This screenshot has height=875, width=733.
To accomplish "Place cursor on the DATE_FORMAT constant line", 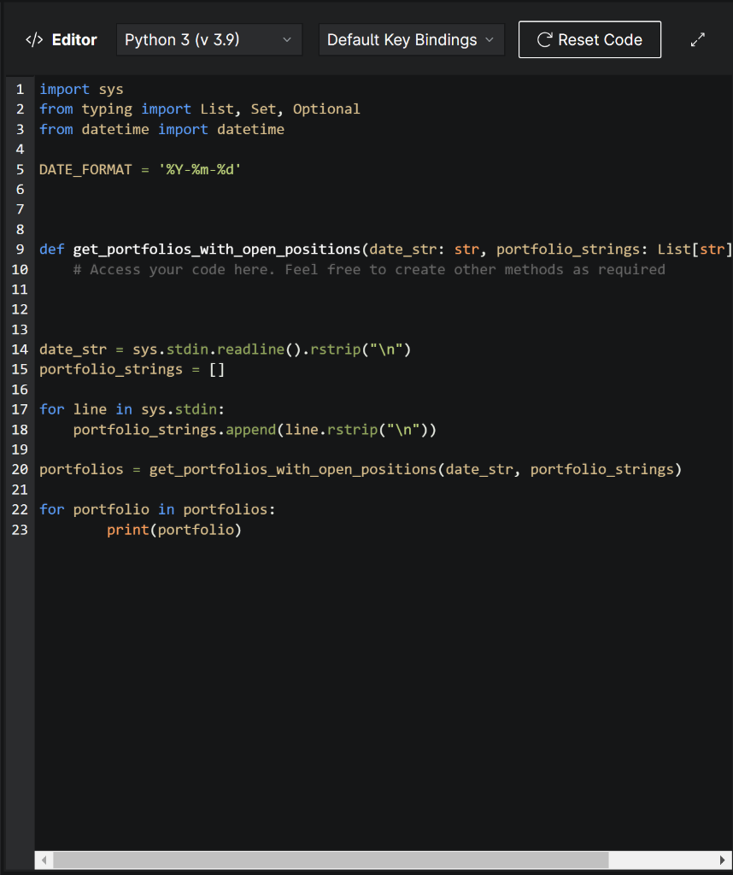I will pos(137,169).
